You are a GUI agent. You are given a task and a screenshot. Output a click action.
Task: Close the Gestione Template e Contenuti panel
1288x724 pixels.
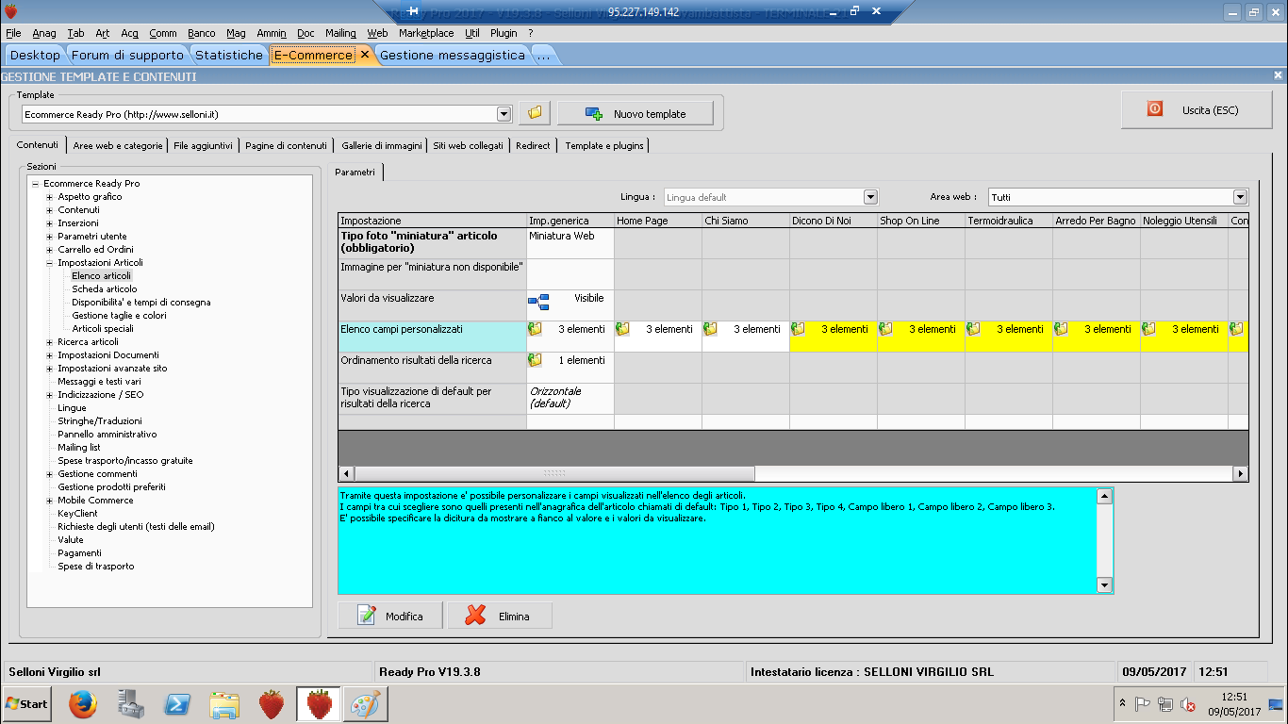pyautogui.click(x=1278, y=75)
